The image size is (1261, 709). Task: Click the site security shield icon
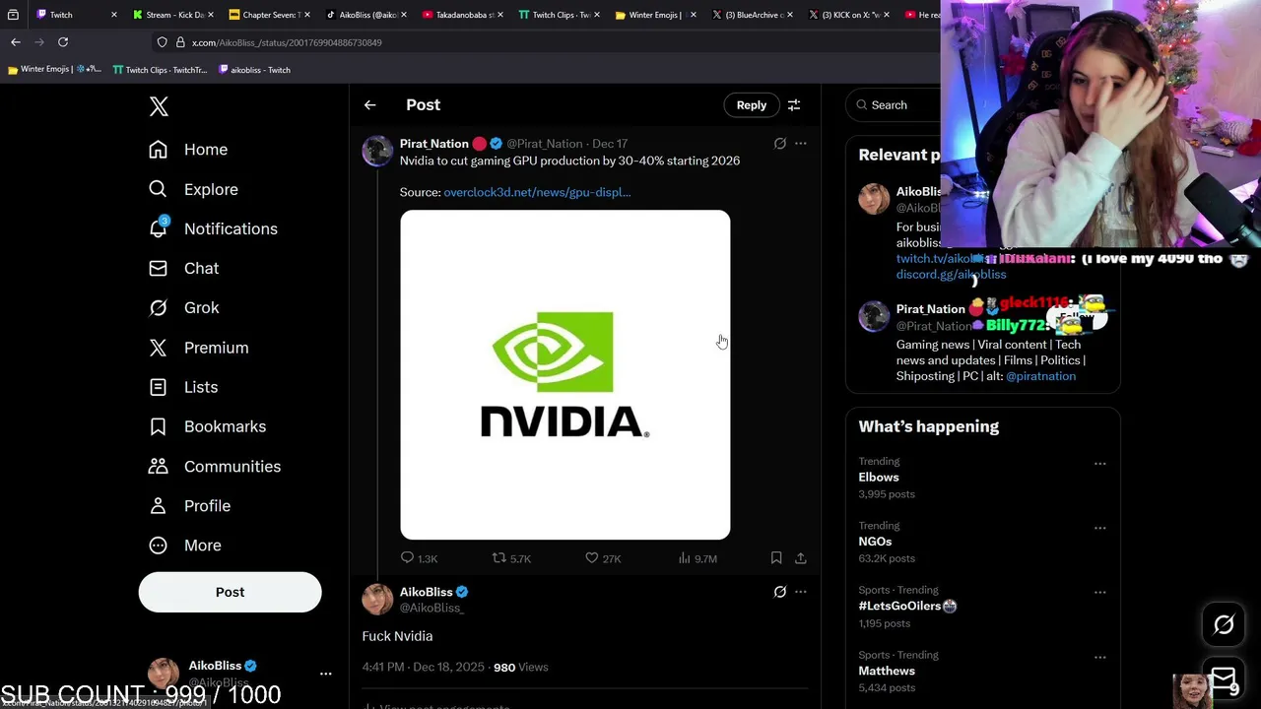(162, 42)
